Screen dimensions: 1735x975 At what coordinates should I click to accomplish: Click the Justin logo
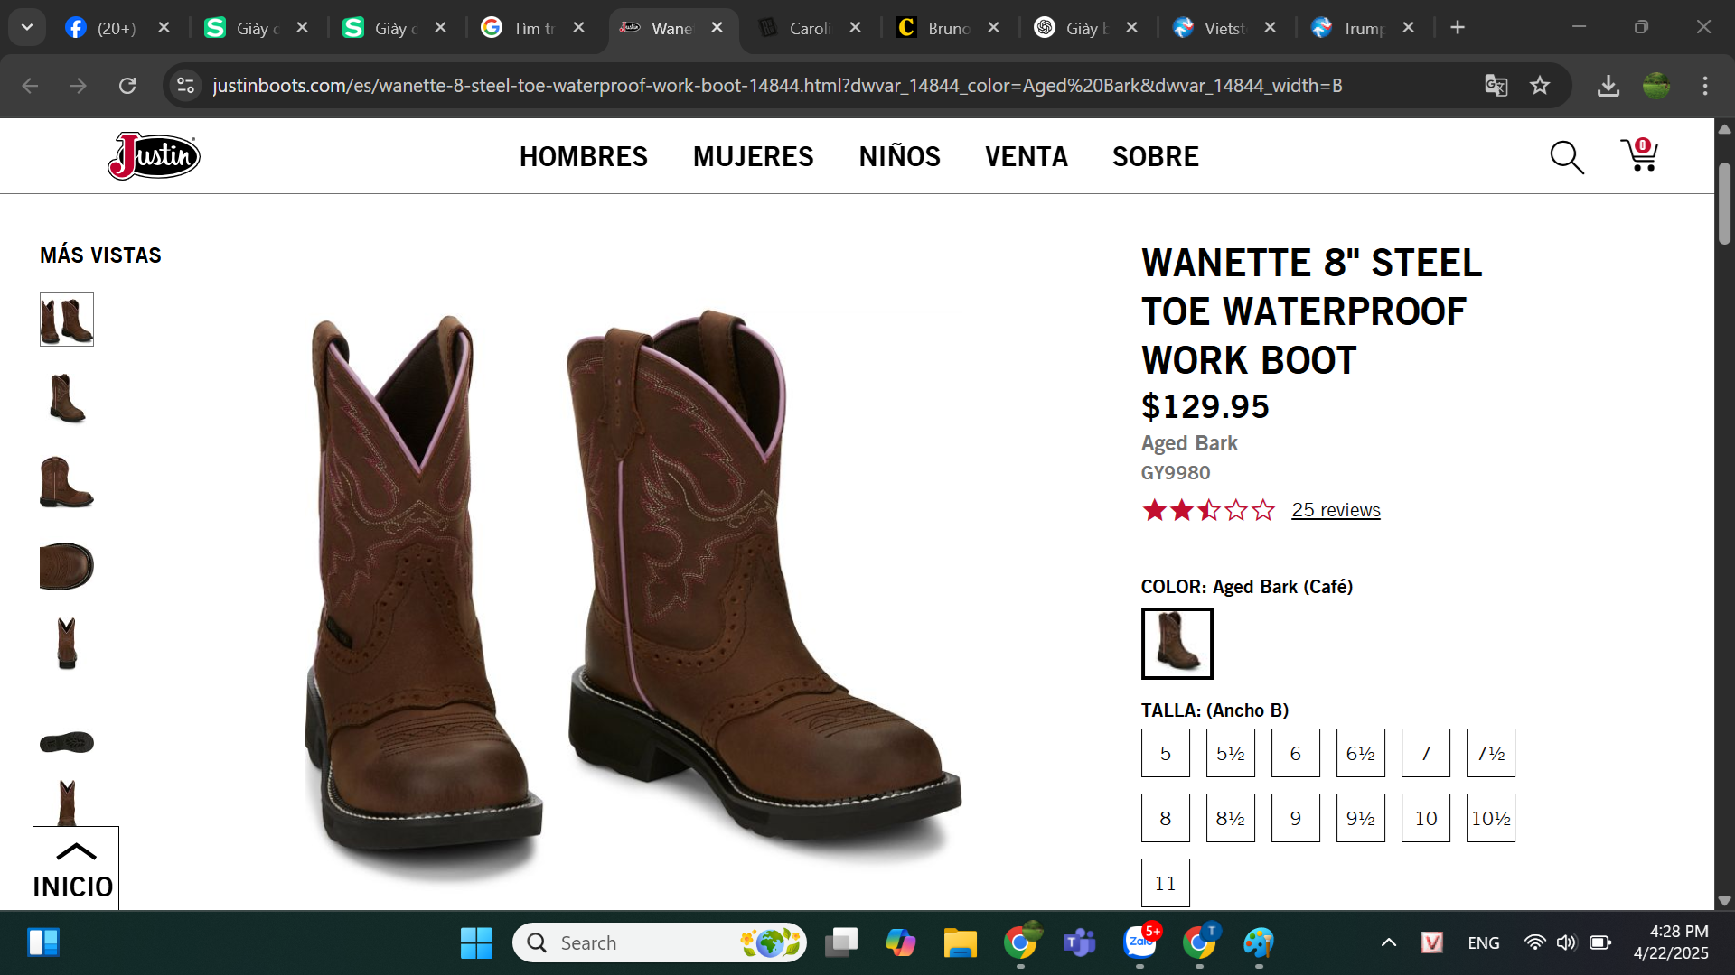154,156
